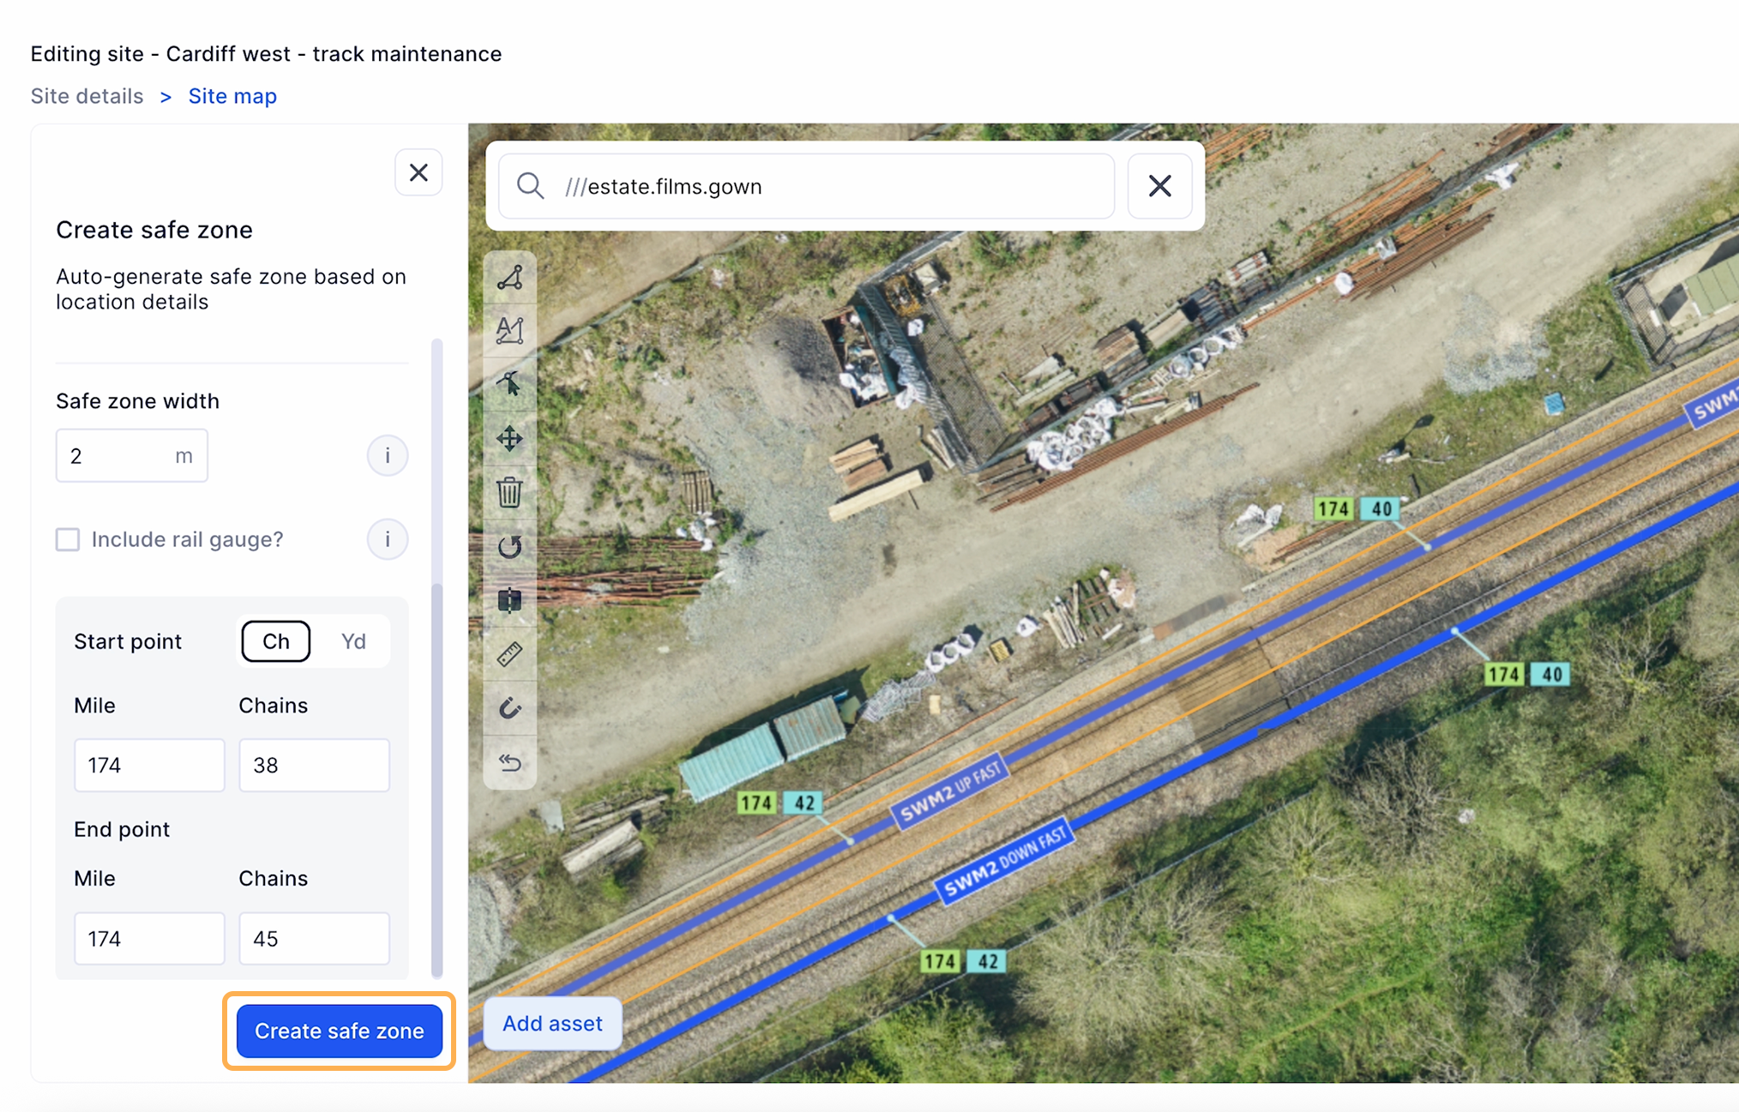Select the labelled polygon text tool
Viewport: 1739px width, 1112px height.
pos(510,330)
